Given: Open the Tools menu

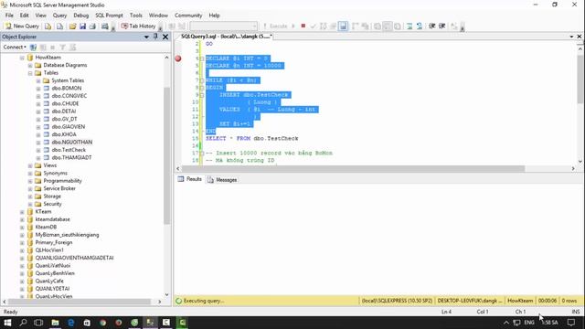Looking at the screenshot, I should coord(136,16).
